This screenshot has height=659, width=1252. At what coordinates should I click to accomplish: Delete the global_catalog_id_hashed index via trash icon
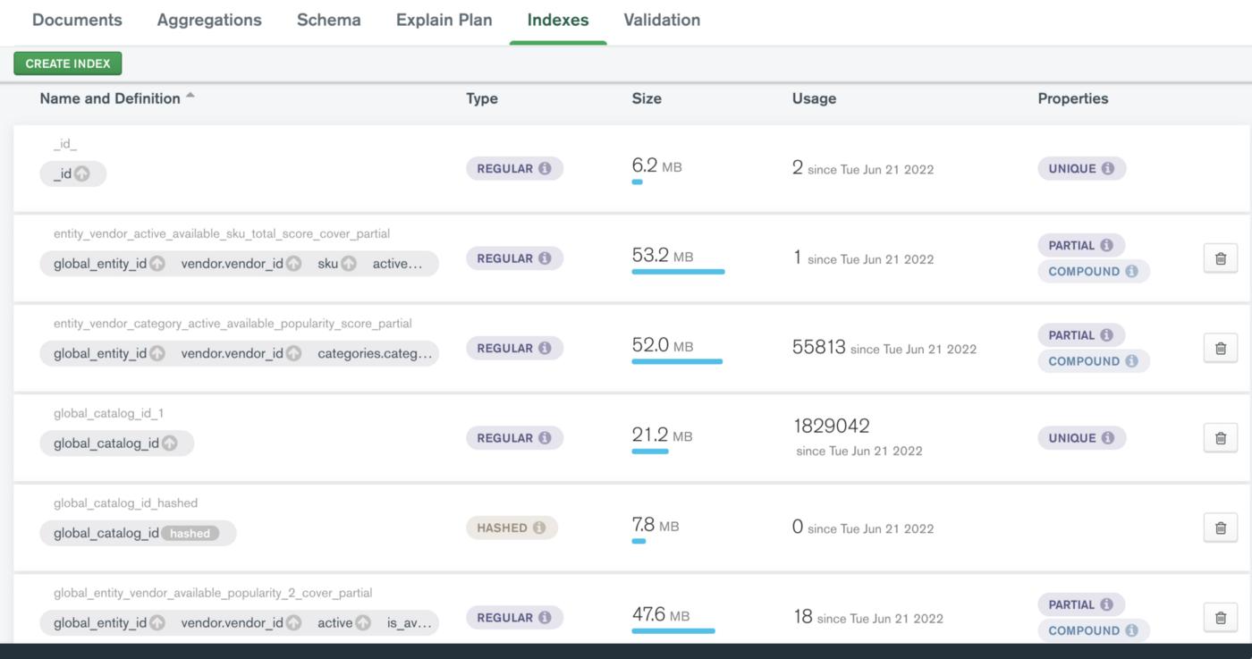coord(1220,528)
